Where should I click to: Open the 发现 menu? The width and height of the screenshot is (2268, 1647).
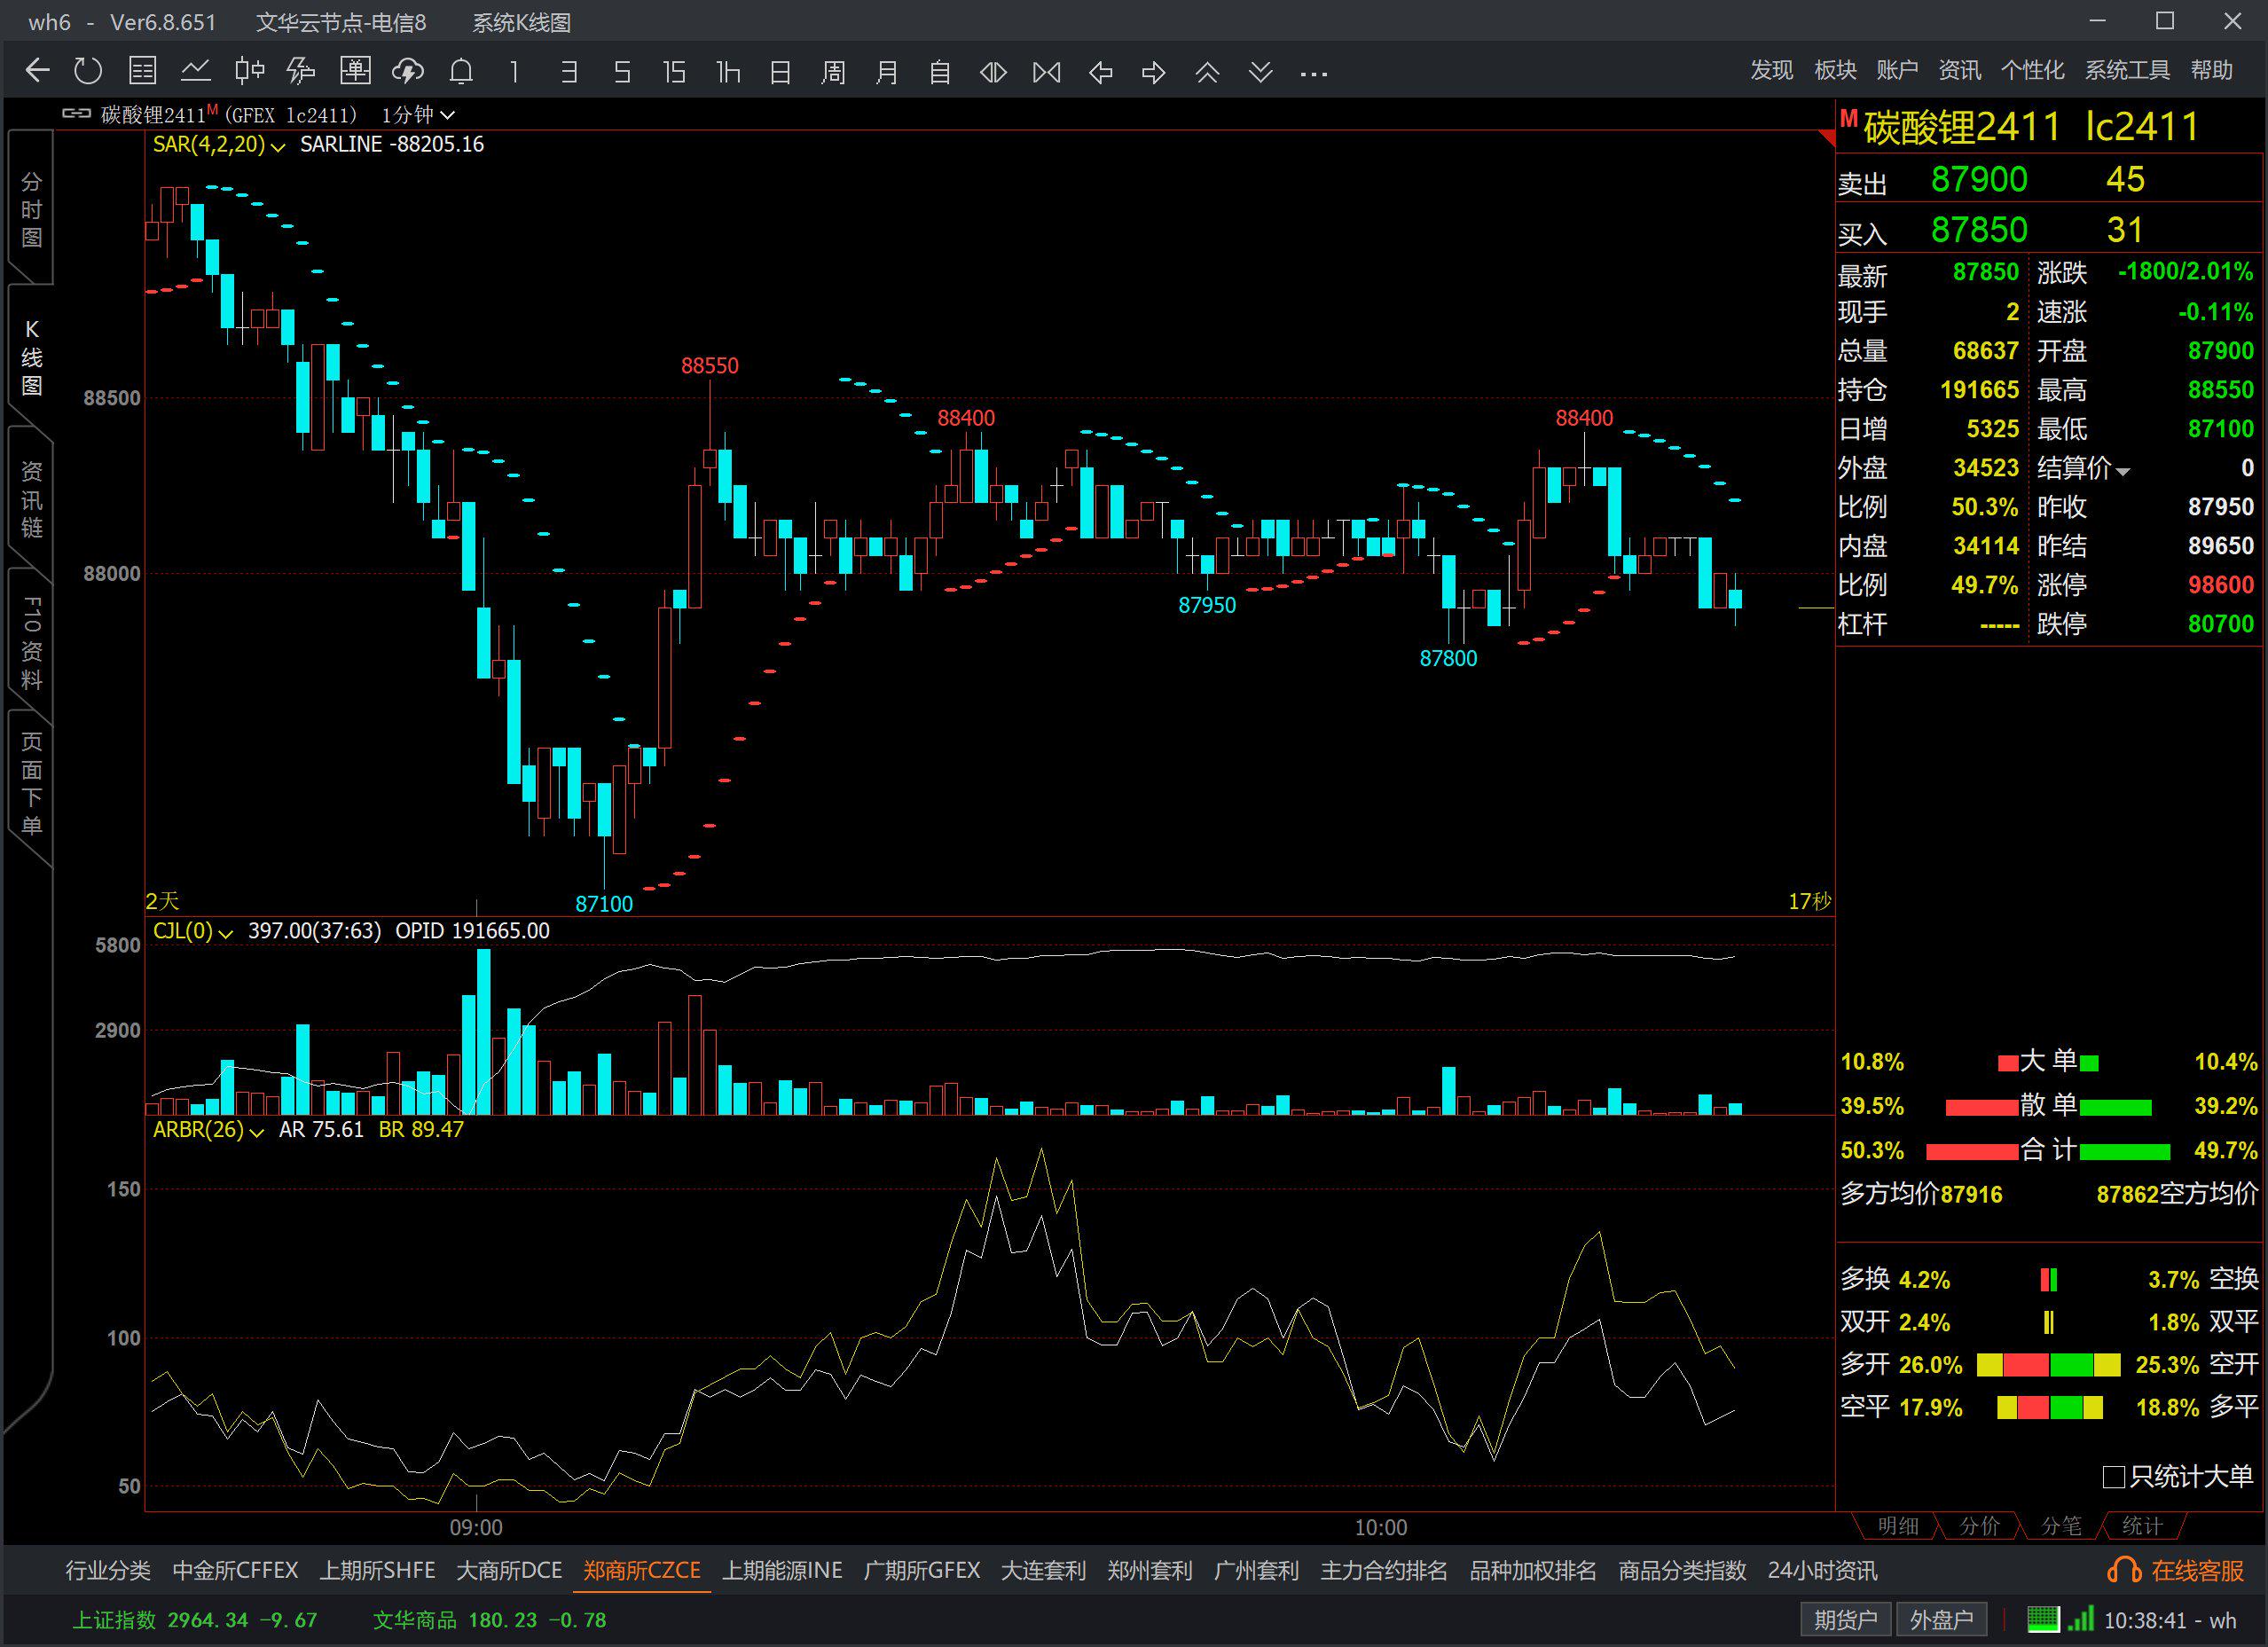tap(1772, 70)
